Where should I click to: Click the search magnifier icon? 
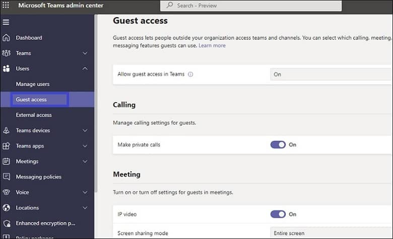coord(170,5)
